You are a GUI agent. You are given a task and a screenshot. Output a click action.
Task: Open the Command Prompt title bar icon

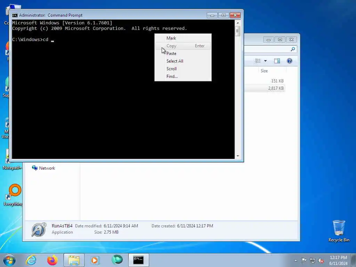click(15, 15)
